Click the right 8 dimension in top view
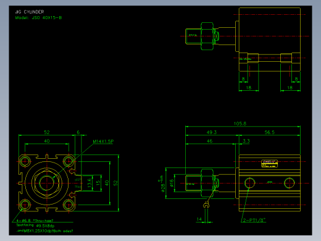The image size is (321, 241). pos(296,79)
